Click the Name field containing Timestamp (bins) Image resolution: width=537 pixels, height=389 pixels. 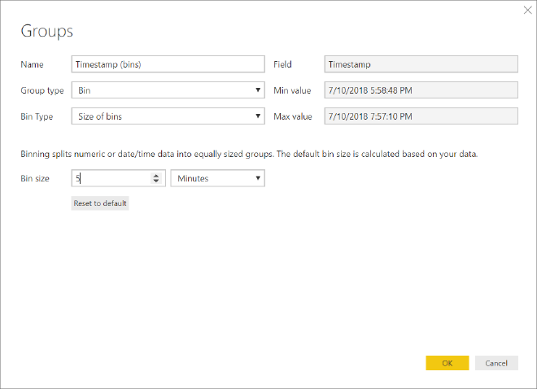click(168, 64)
